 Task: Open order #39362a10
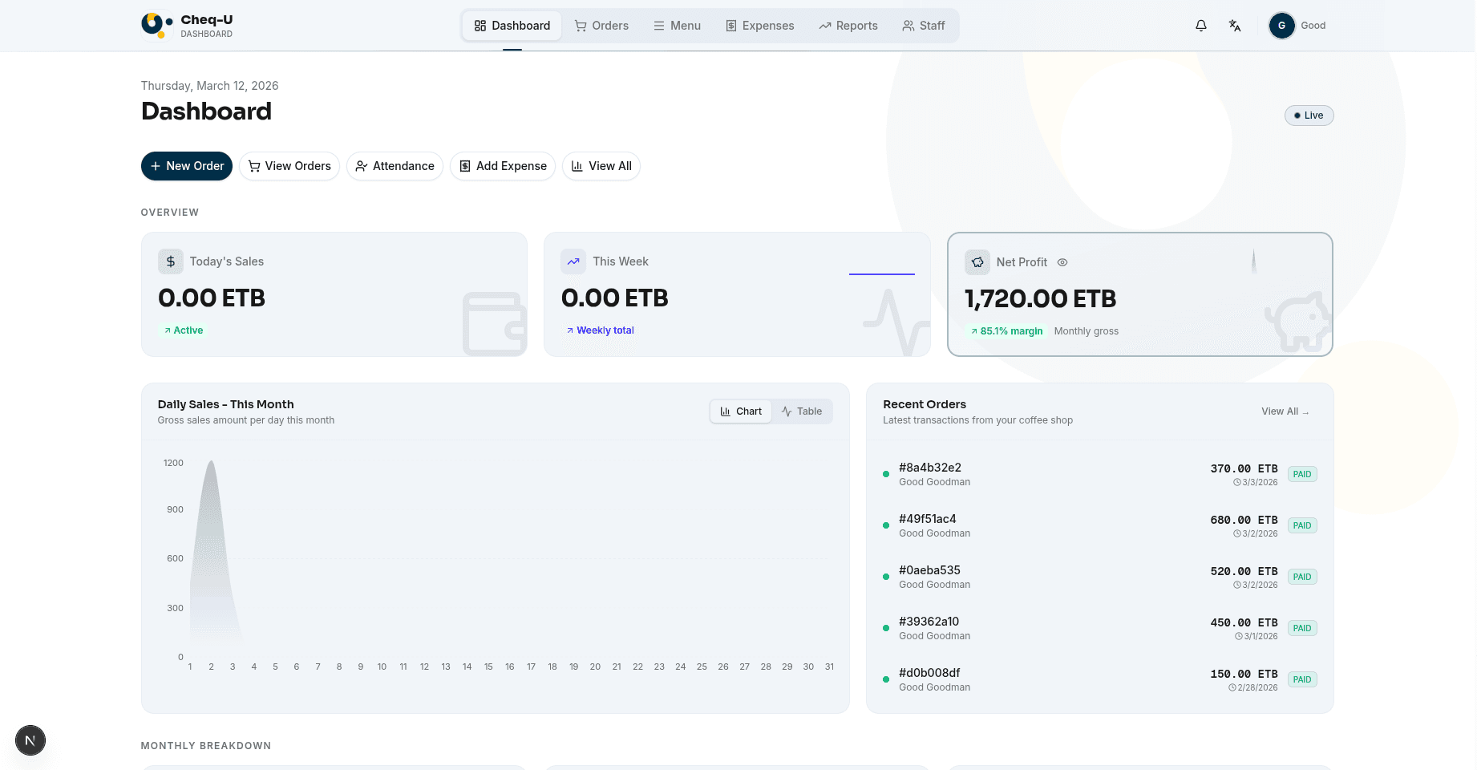click(1099, 628)
